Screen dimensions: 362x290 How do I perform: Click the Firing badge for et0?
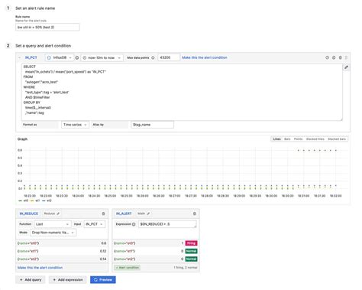(191, 243)
